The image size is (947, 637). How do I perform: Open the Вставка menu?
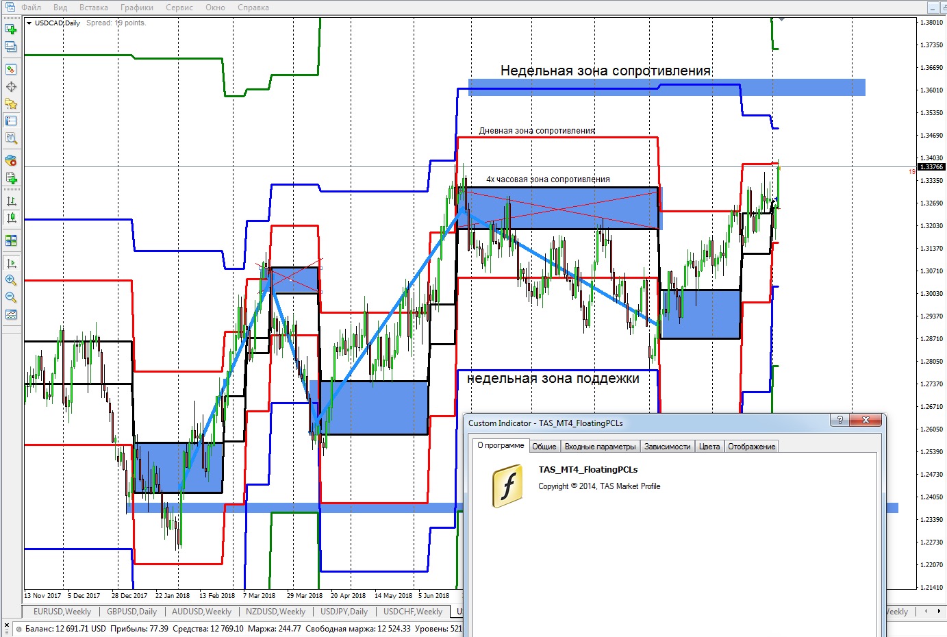point(94,8)
